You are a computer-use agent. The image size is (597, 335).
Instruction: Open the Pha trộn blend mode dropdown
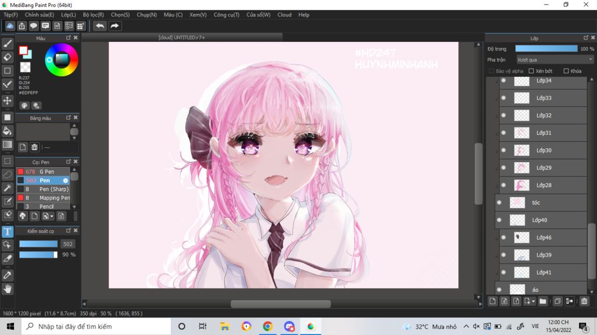555,60
